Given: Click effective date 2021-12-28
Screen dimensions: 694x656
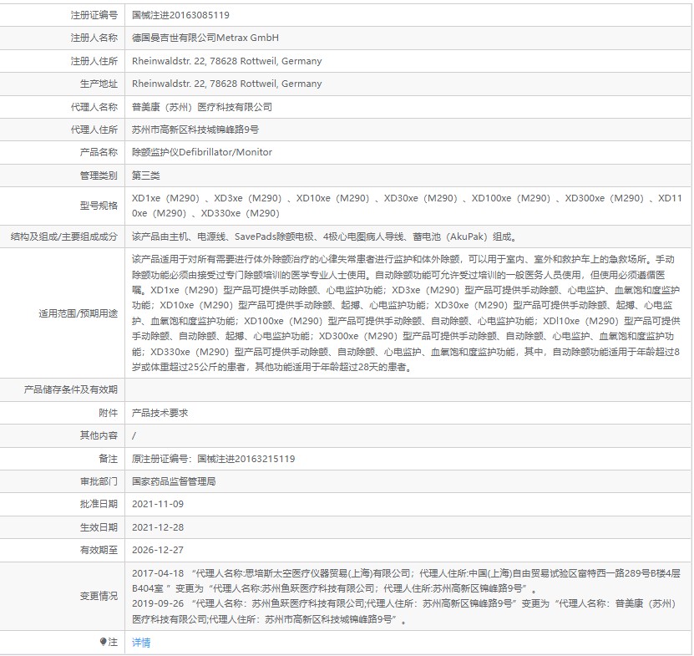Looking at the screenshot, I should pyautogui.click(x=158, y=527).
